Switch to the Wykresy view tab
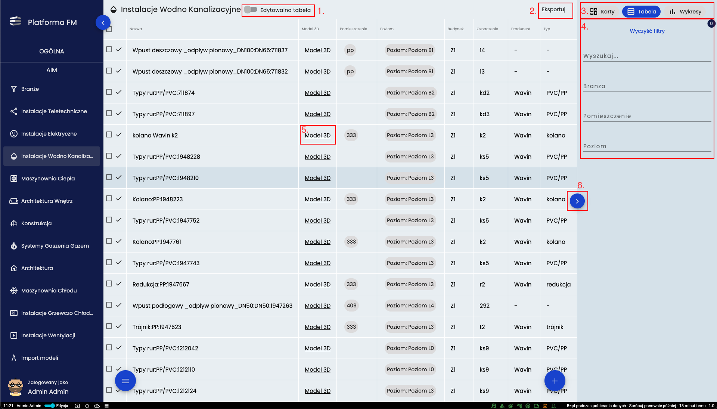The width and height of the screenshot is (717, 409). (685, 12)
